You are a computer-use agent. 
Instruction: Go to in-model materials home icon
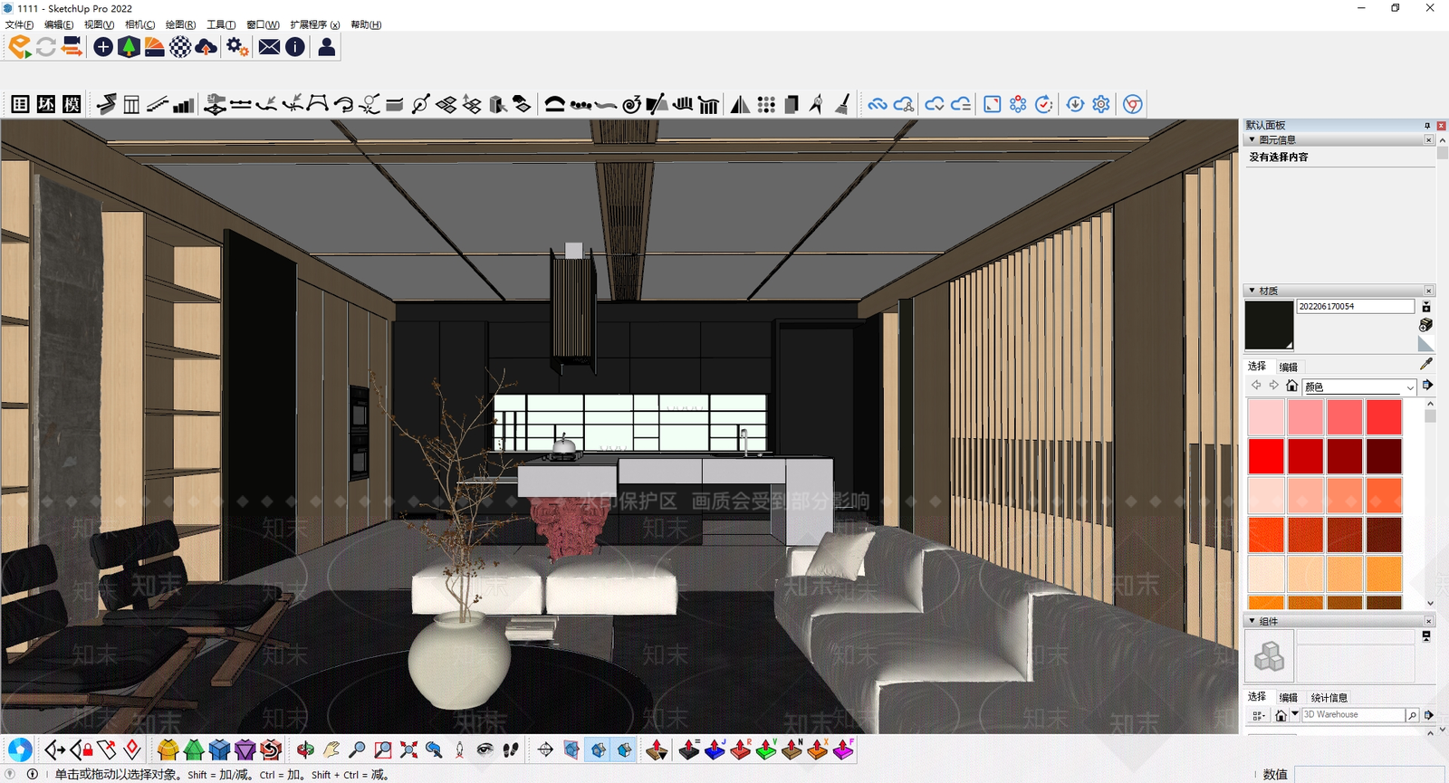pos(1291,386)
